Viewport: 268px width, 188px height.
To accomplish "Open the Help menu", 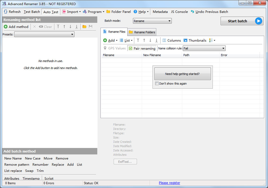I will click(x=141, y=12).
